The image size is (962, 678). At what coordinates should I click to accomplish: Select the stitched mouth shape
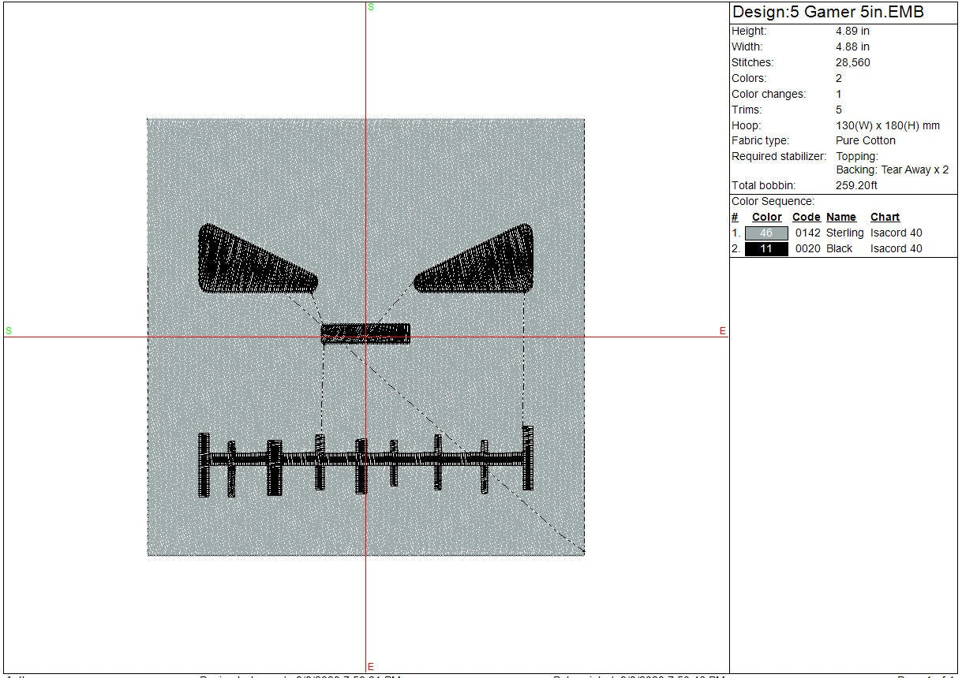coord(367,460)
